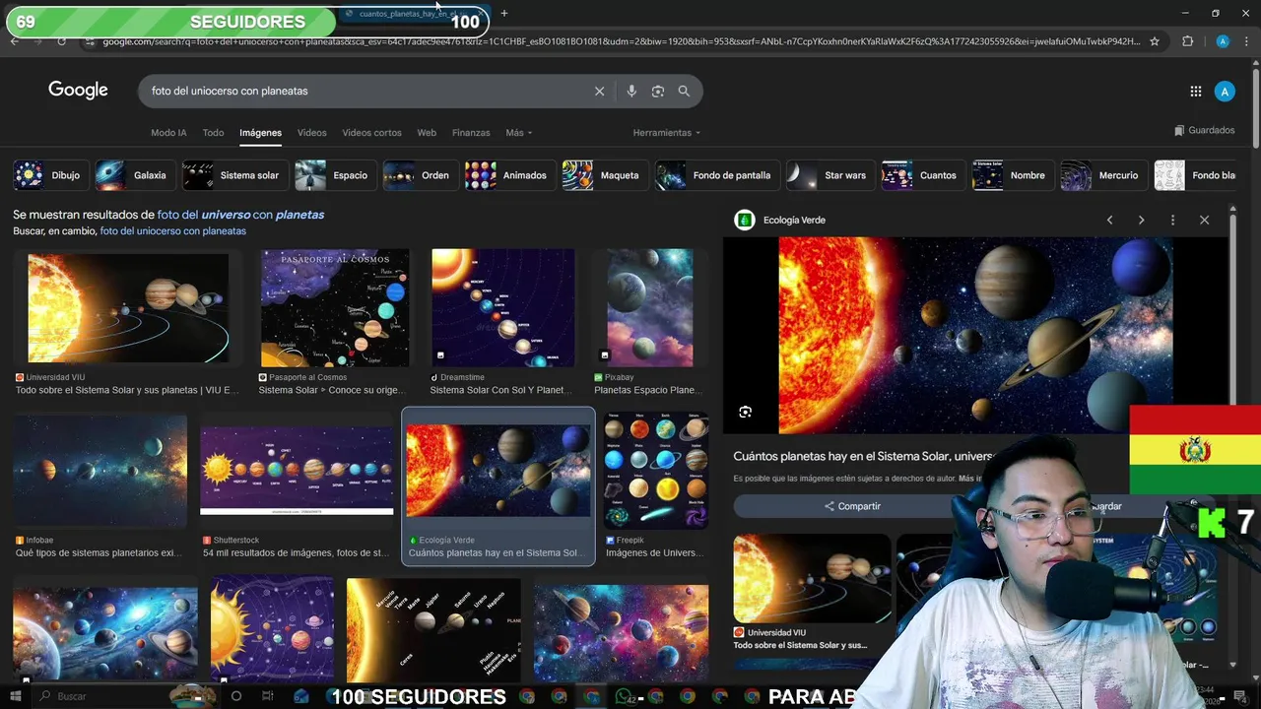Click the Compartir share button
The height and width of the screenshot is (709, 1261).
pyautogui.click(x=852, y=506)
